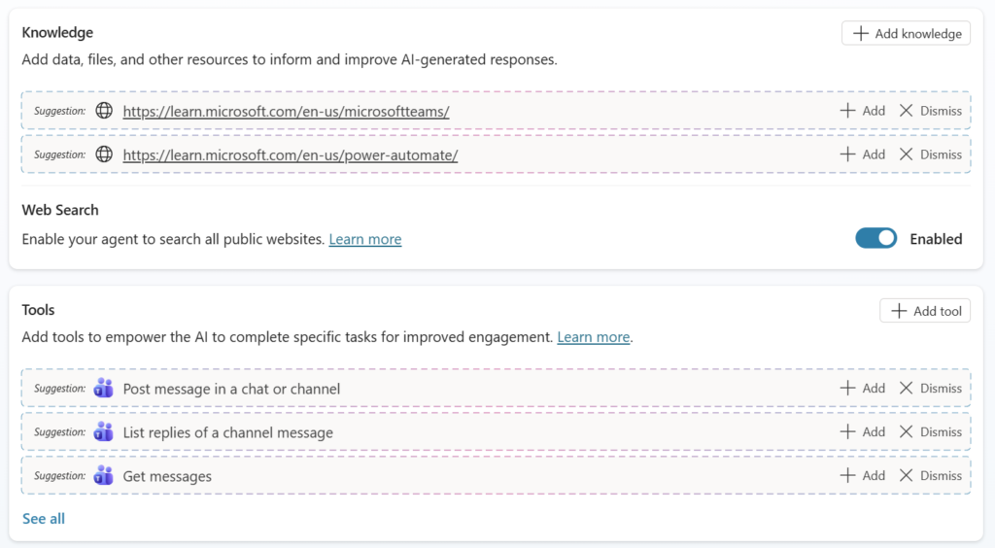The height and width of the screenshot is (548, 995).
Task: Click Teams icon next to Get messages
Action: click(x=103, y=475)
